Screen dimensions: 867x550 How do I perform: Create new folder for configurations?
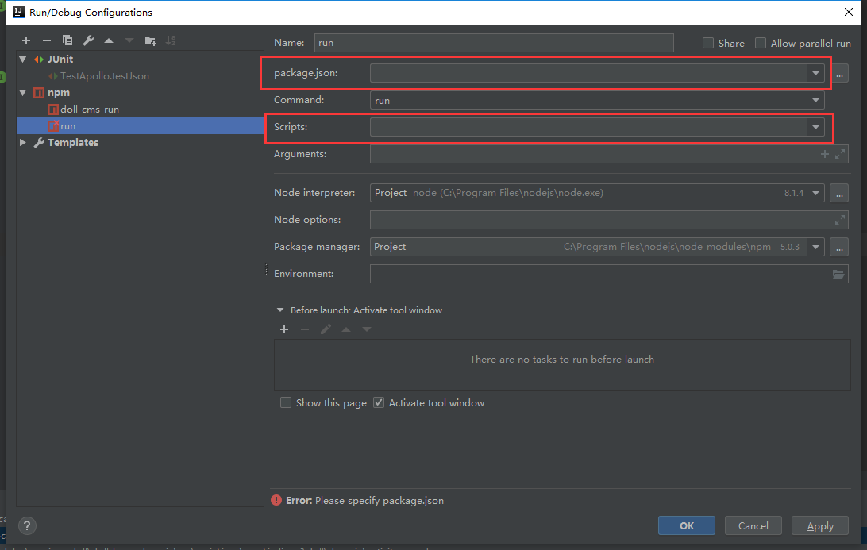[x=150, y=40]
